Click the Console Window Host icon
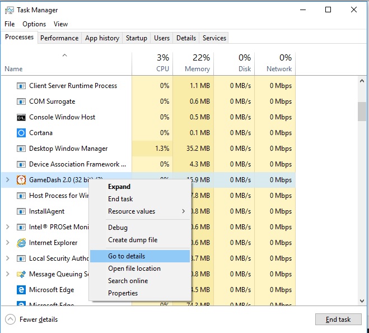The image size is (369, 333). click(x=21, y=117)
